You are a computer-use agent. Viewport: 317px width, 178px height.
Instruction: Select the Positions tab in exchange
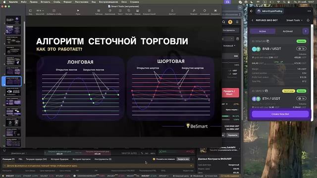8,159
